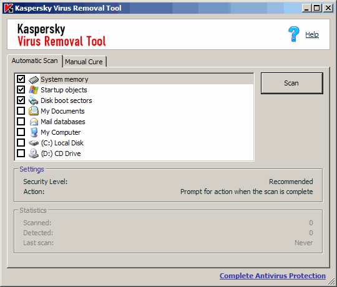This screenshot has width=337, height=287.
Task: Select the (D:) CD Drive label
Action: (x=61, y=154)
